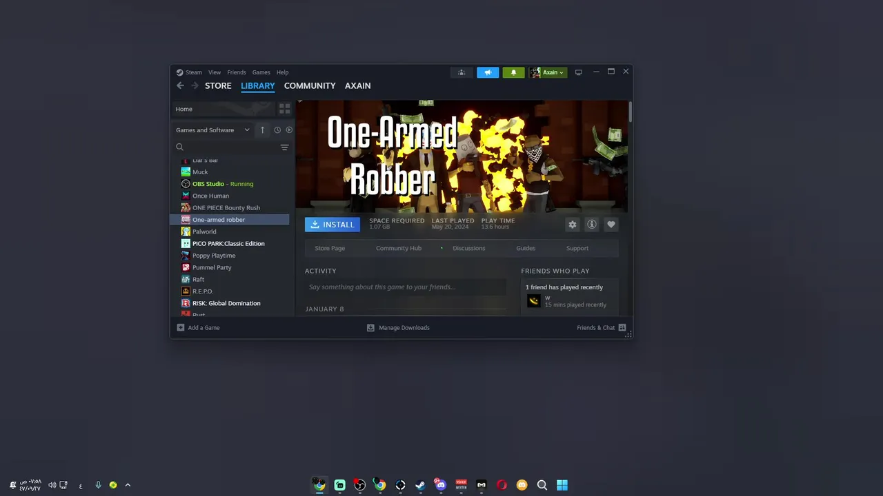883x496 pixels.
Task: Open the green notifications bell
Action: [x=513, y=72]
